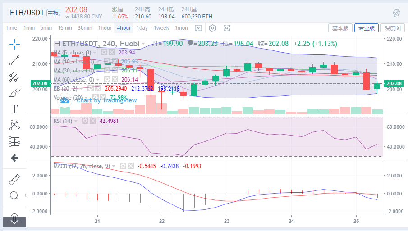The width and height of the screenshot is (408, 231).
Task: Switch to 30min interval
Action: 85,28
